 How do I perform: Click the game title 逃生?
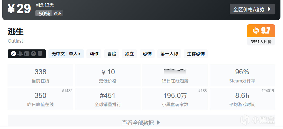[x=16, y=32]
